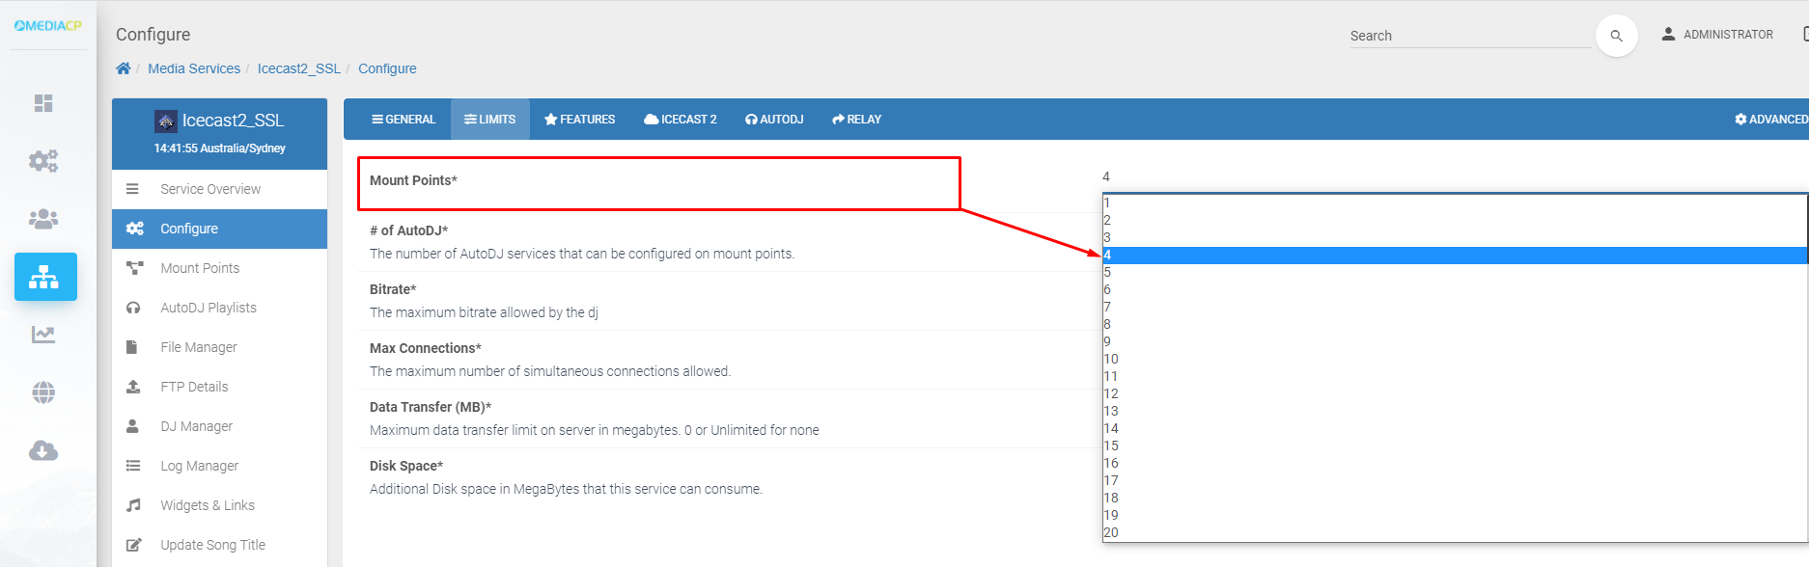
Task: Open the Advanced tab
Action: [x=1771, y=120]
